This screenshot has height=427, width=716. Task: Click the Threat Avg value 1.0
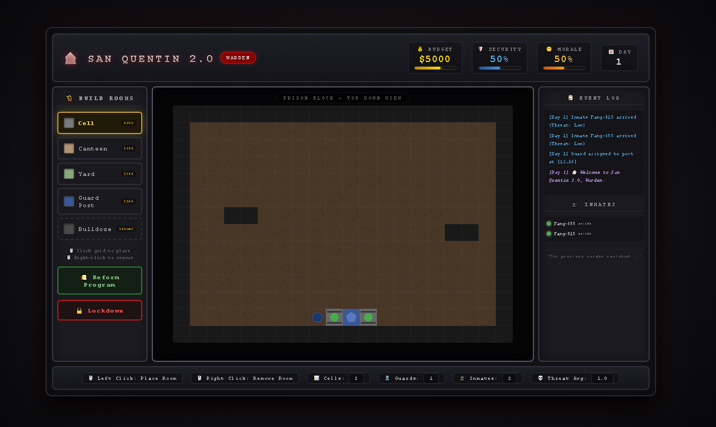point(602,378)
